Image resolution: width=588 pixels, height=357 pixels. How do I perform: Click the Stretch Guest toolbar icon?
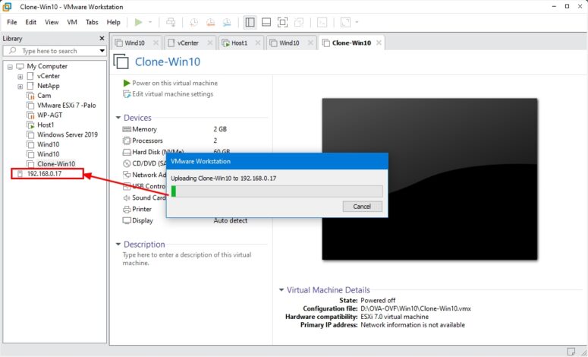pos(345,23)
